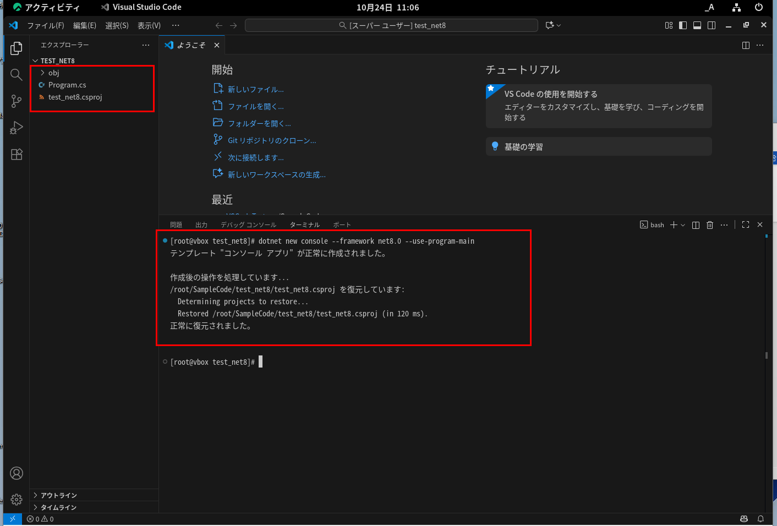This screenshot has width=777, height=526.
Task: Click the 新しいファイル... link
Action: [255, 90]
